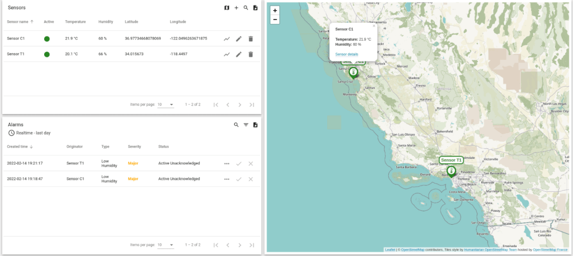Go to last page in Sensors table

(252, 105)
